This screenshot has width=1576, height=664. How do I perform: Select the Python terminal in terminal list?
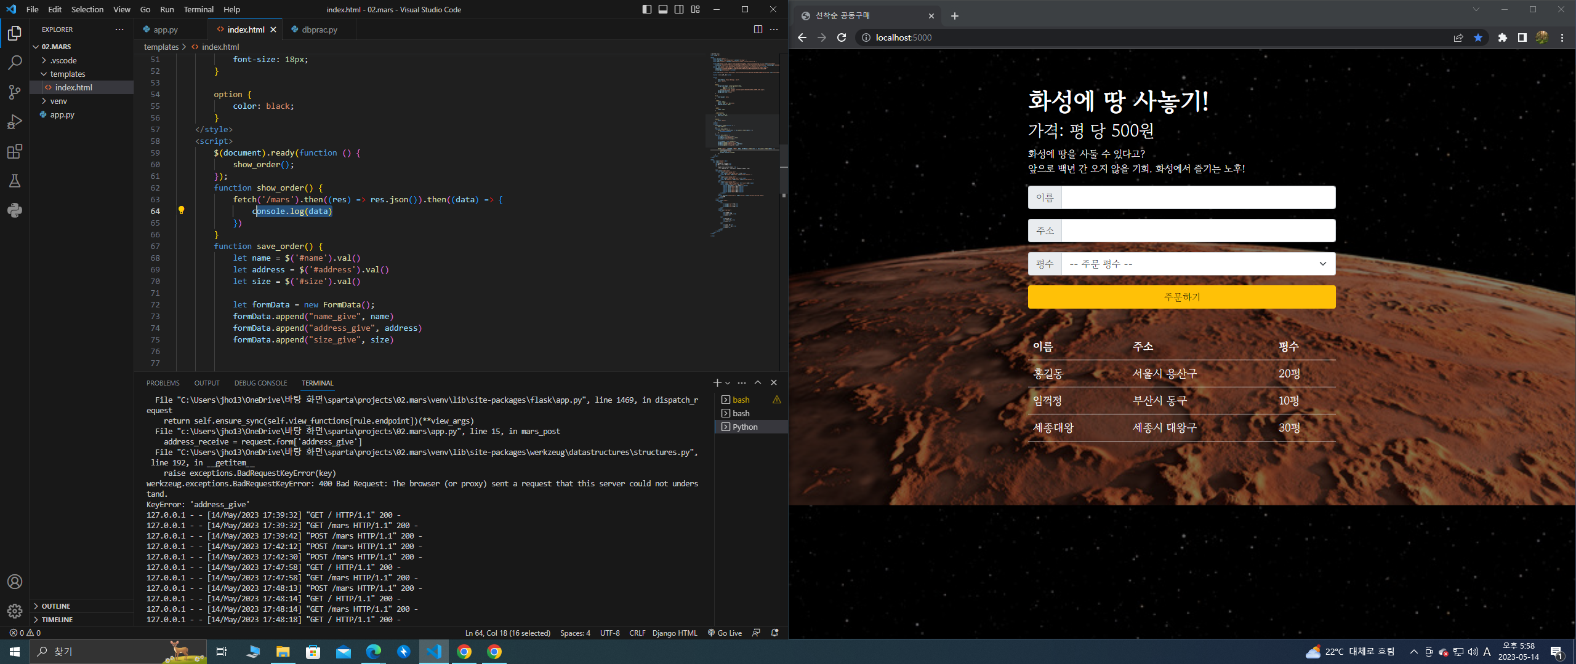click(750, 427)
